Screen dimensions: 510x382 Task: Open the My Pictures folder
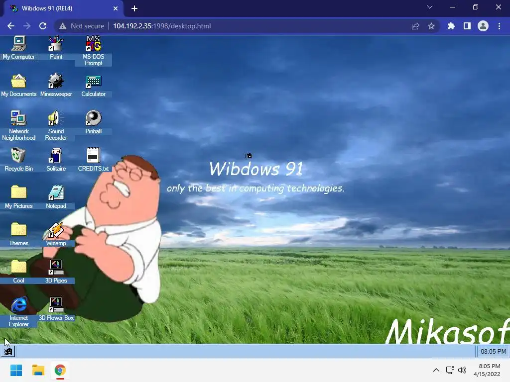[x=18, y=197]
